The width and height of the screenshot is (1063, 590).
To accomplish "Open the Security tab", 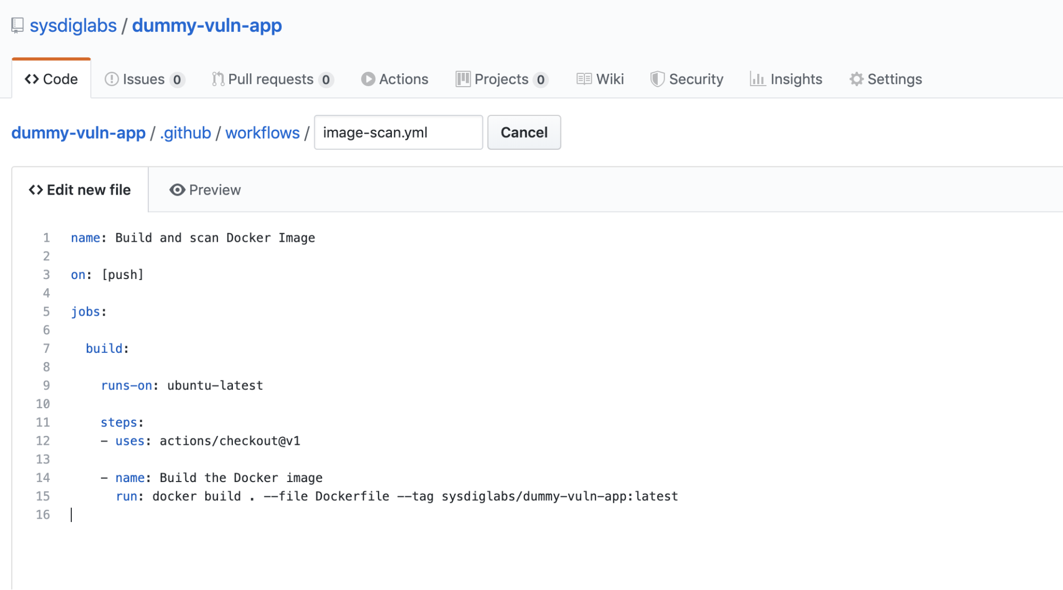I will coord(687,79).
